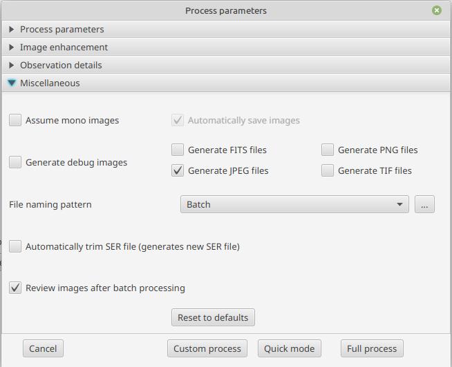452x367 pixels.
Task: Enable Assume mono images checkbox
Action: point(15,120)
